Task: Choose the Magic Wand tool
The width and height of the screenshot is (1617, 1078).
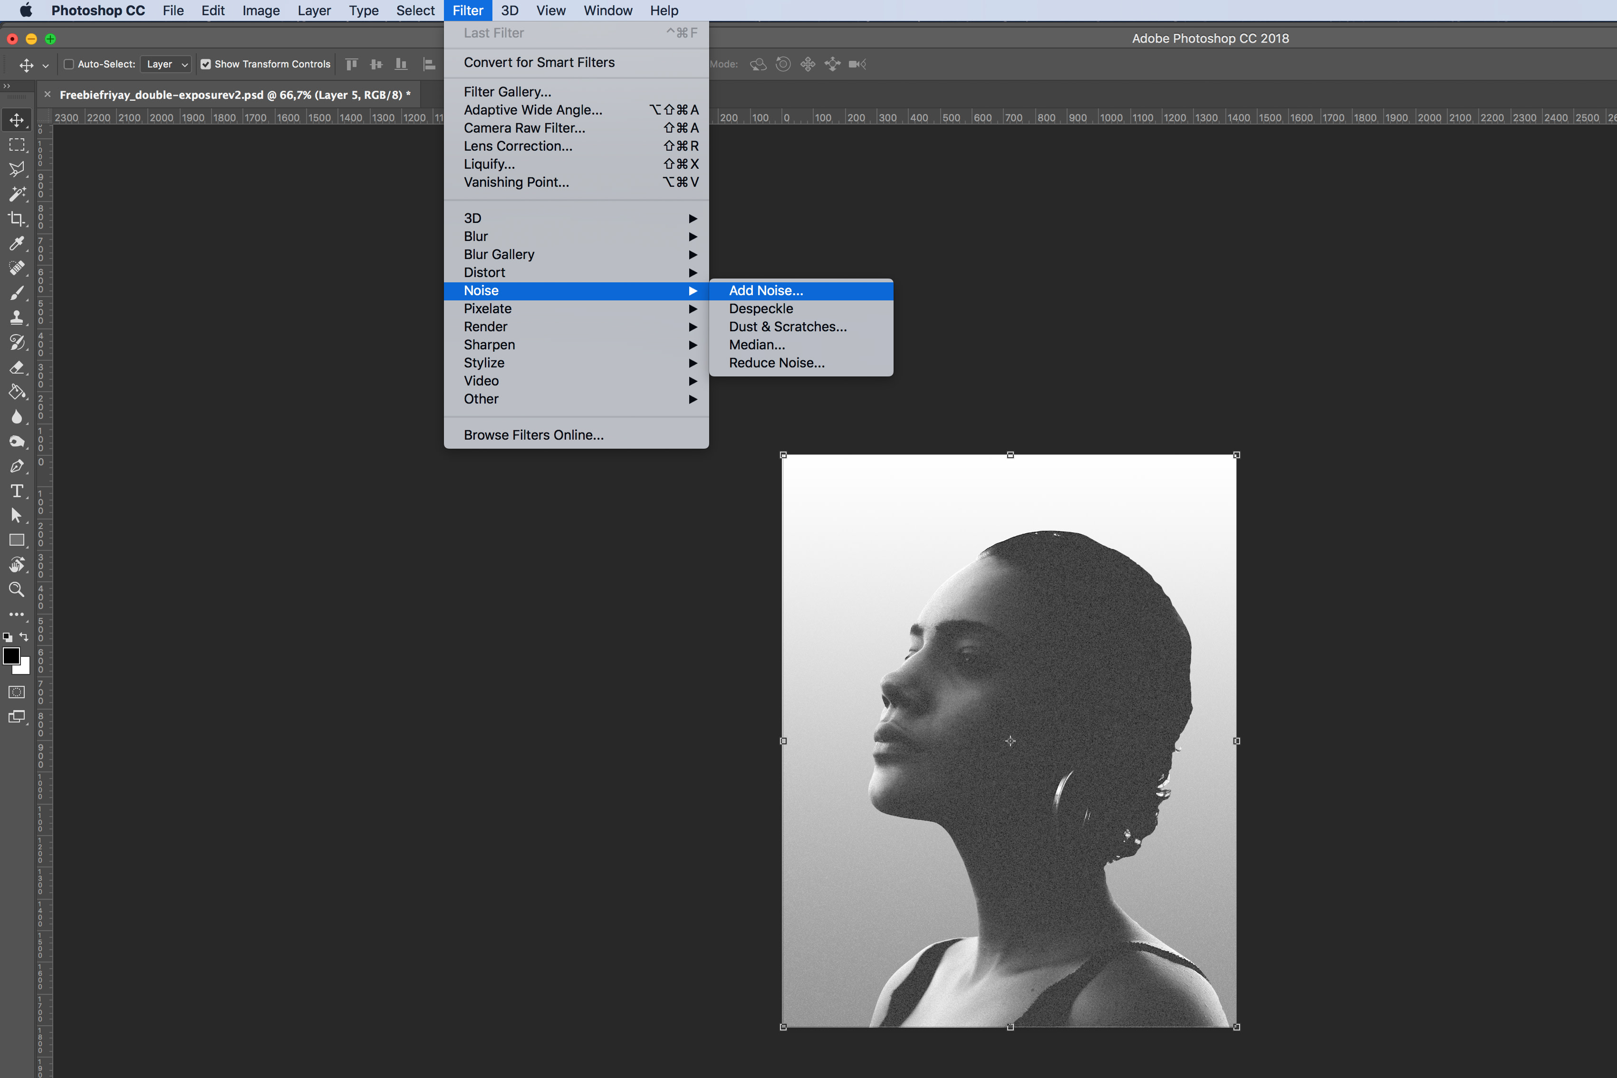Action: (17, 194)
